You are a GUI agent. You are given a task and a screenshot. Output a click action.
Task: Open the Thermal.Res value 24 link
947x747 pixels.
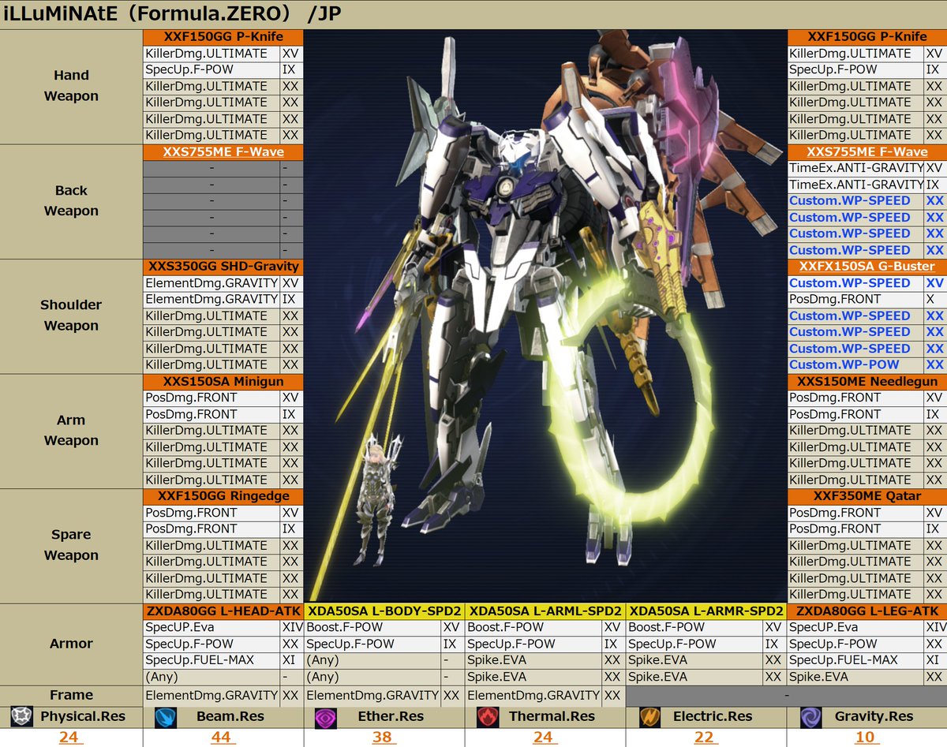click(x=545, y=738)
